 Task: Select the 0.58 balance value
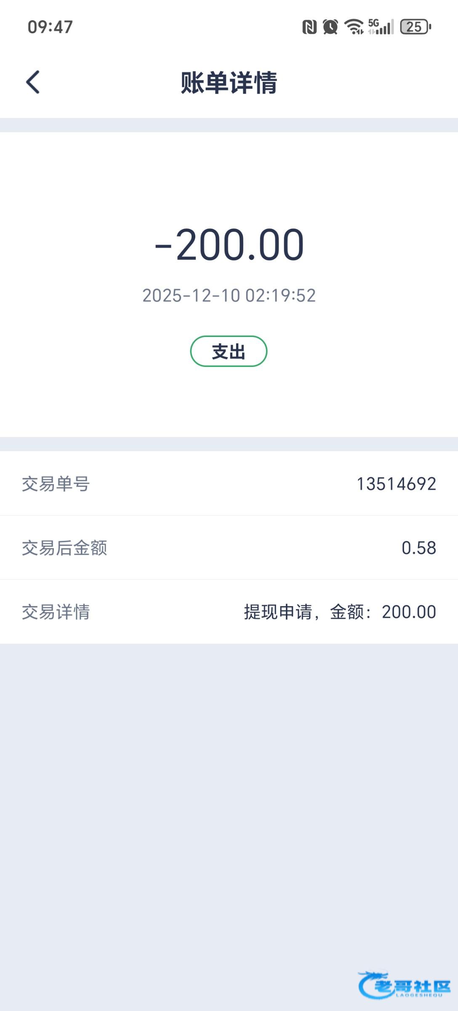419,548
